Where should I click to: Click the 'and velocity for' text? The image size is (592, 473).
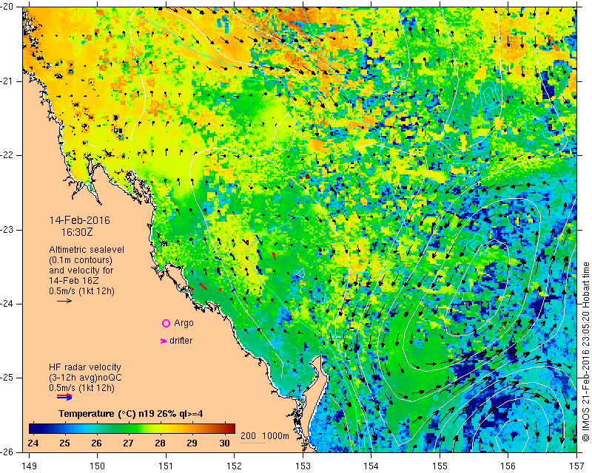pos(81,270)
